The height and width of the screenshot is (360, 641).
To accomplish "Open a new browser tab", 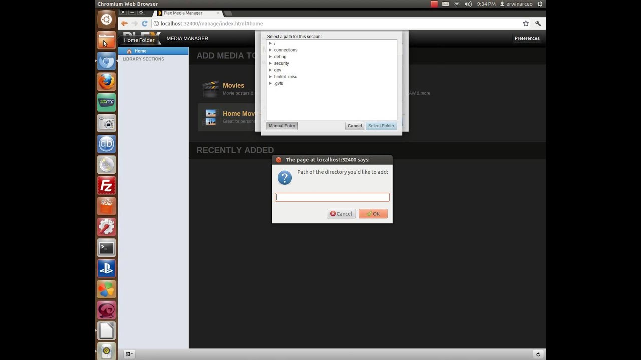I will click(228, 13).
